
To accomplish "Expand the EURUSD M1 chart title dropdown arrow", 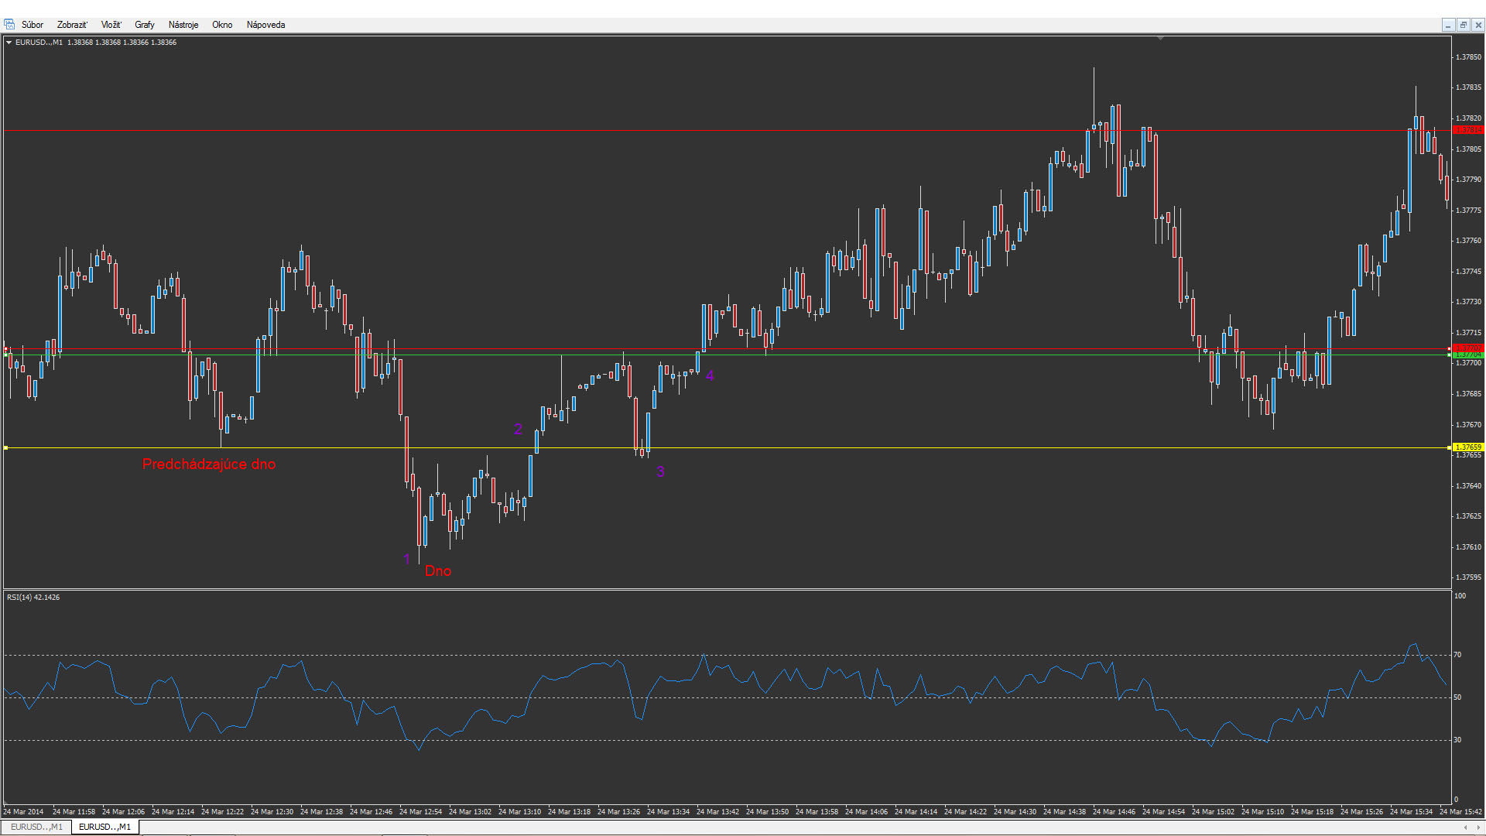I will [9, 43].
